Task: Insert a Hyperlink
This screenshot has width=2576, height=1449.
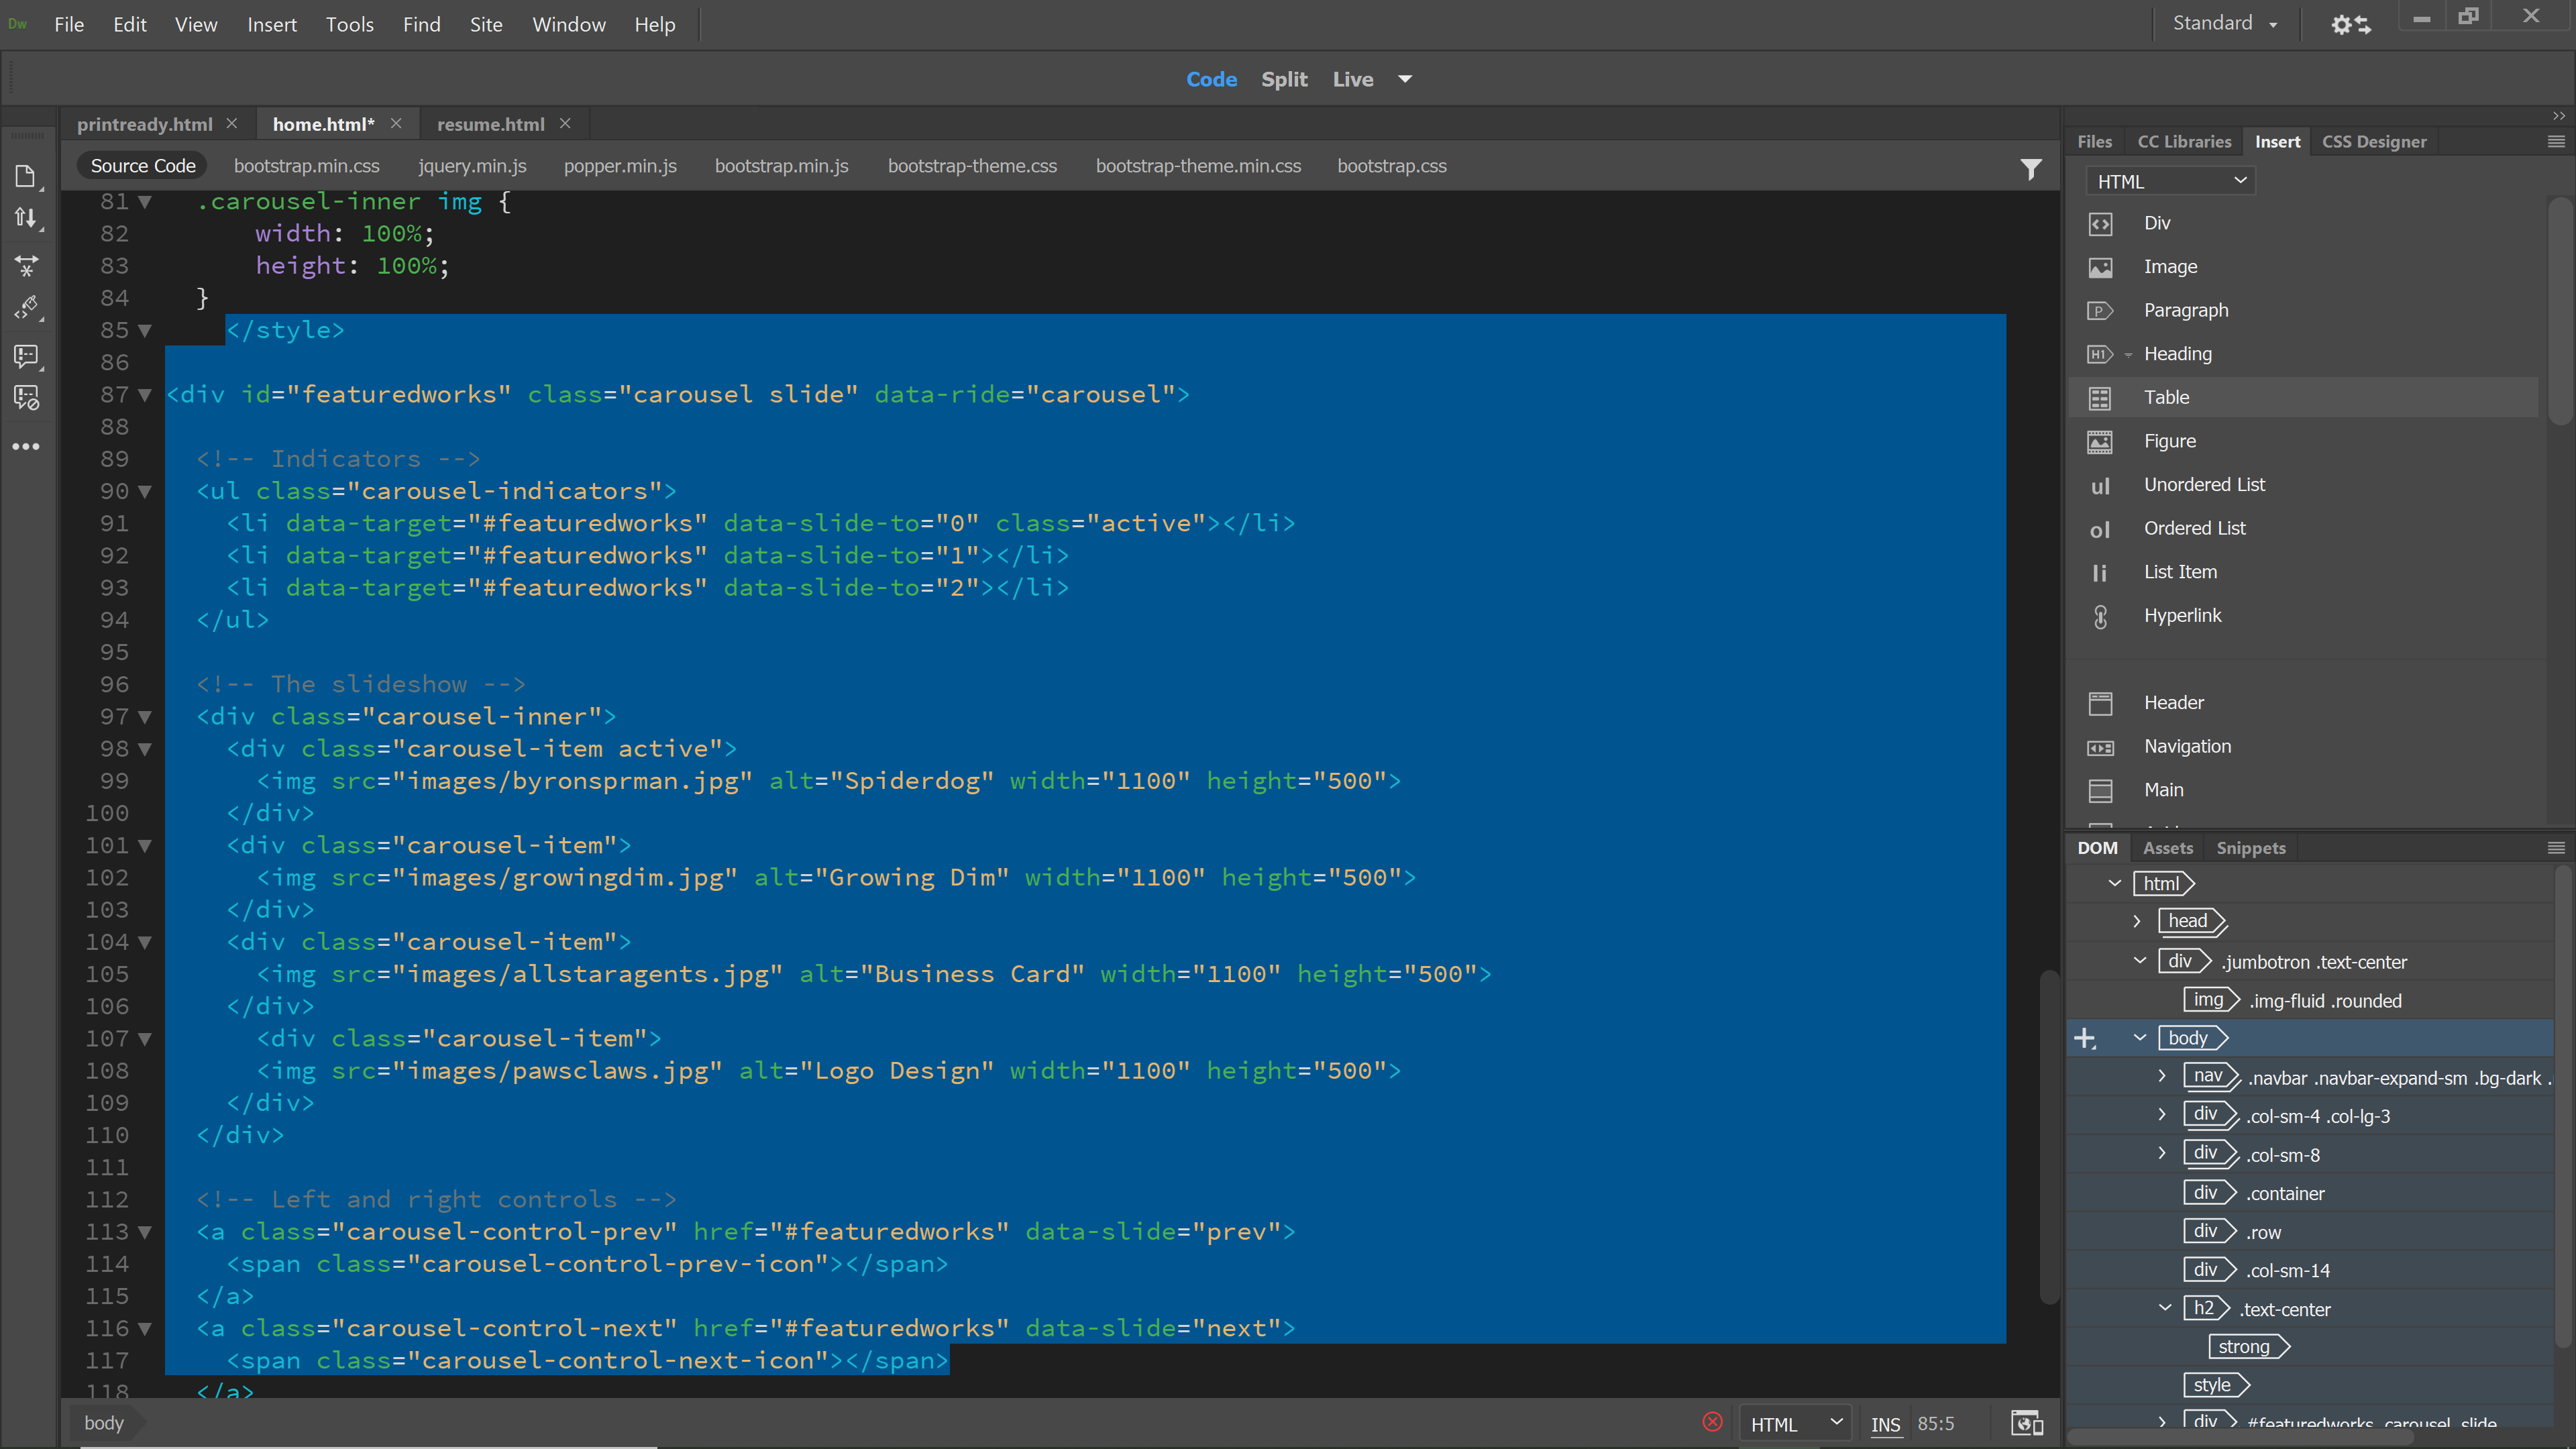Action: (x=2182, y=616)
